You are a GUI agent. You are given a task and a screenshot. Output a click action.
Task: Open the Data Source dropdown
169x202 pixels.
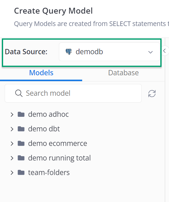pos(109,52)
